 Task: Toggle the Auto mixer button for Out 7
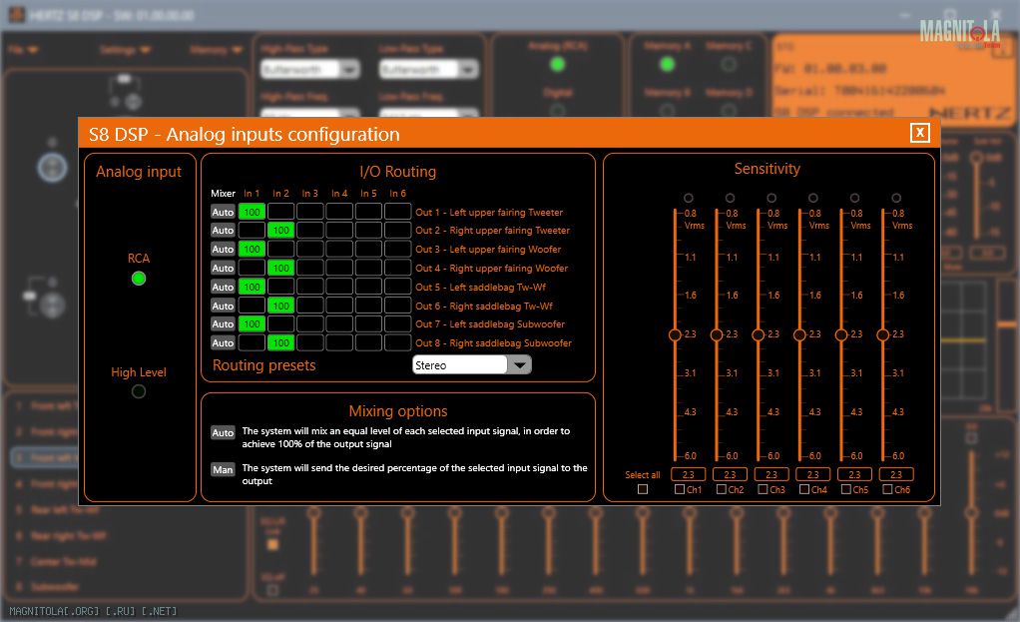223,324
